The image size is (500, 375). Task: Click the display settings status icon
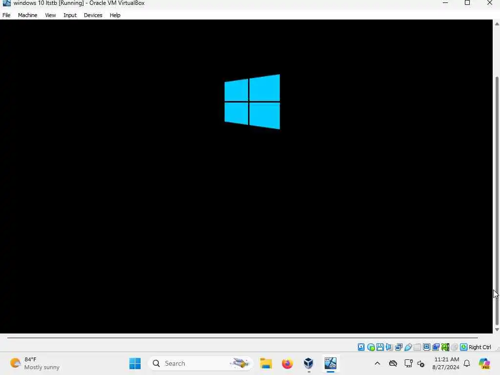tap(426, 347)
